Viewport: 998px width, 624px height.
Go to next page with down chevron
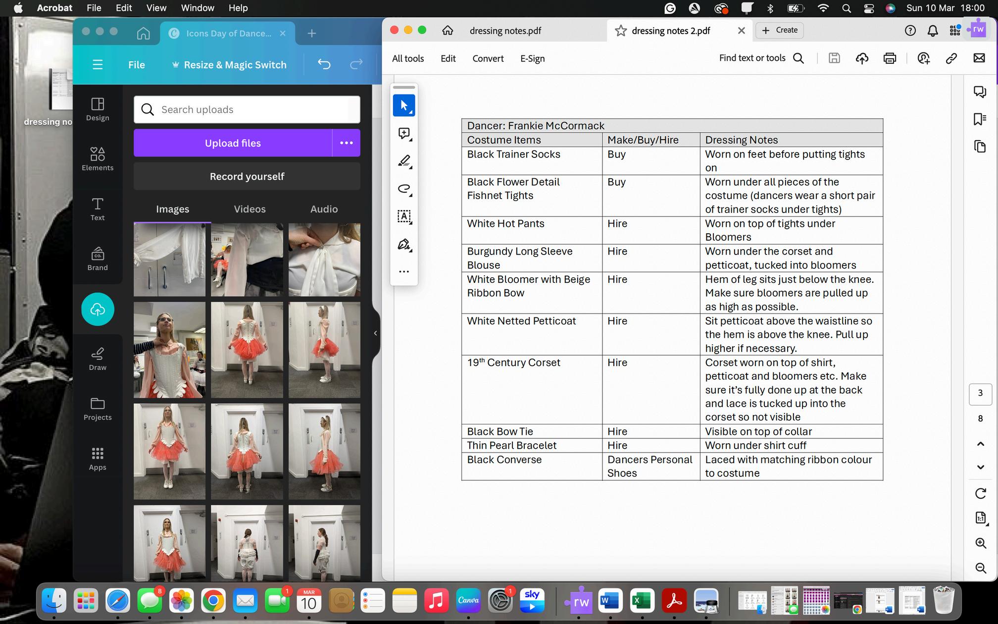[980, 467]
